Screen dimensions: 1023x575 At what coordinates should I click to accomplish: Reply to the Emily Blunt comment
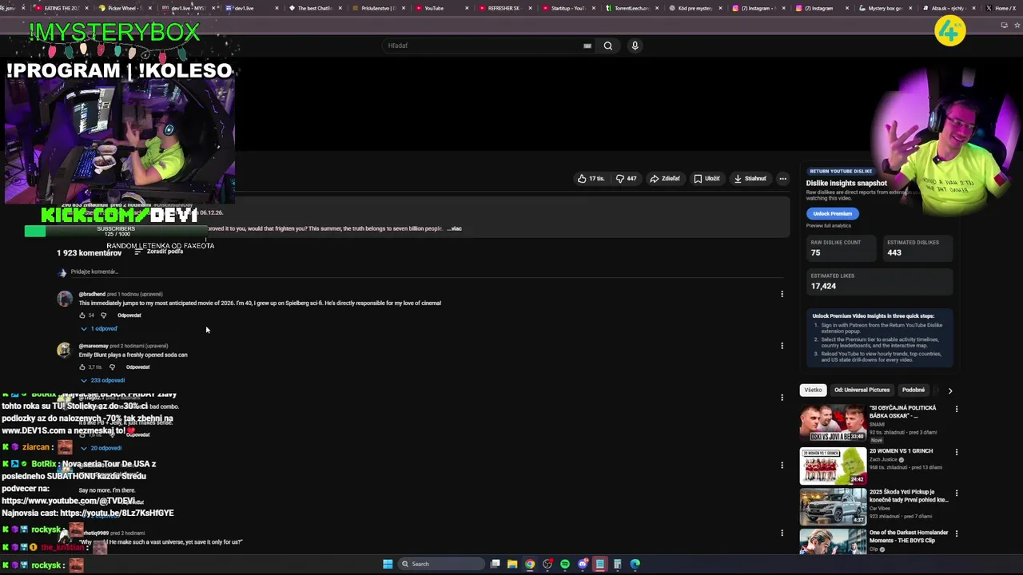tap(138, 367)
